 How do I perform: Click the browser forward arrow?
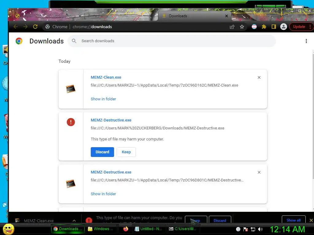coord(25,27)
